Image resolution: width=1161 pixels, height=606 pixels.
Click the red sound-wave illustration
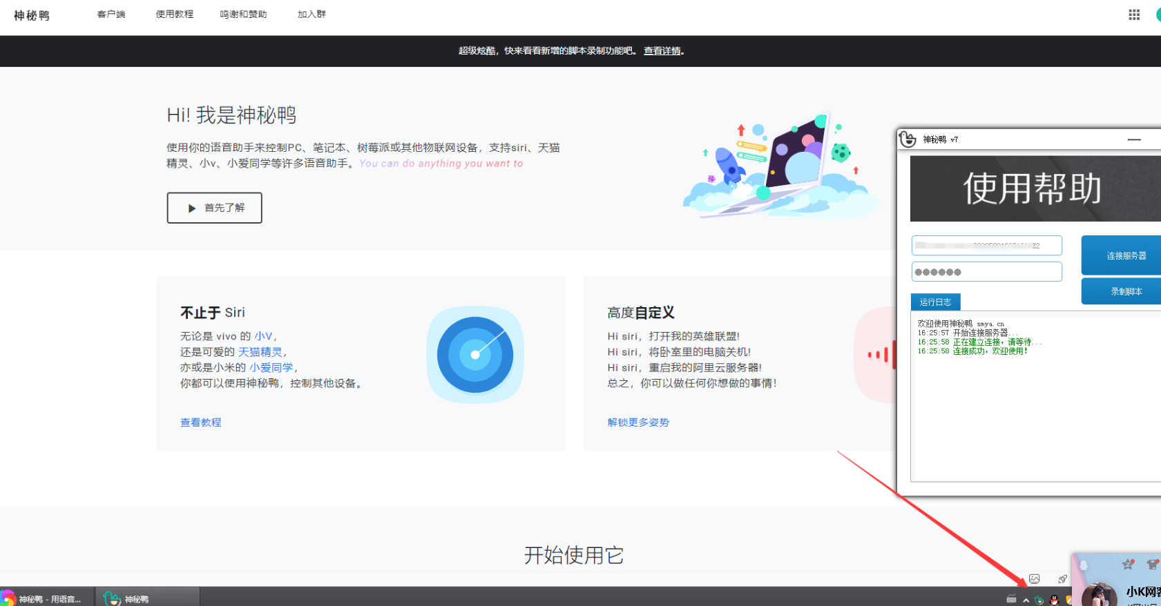pos(875,355)
